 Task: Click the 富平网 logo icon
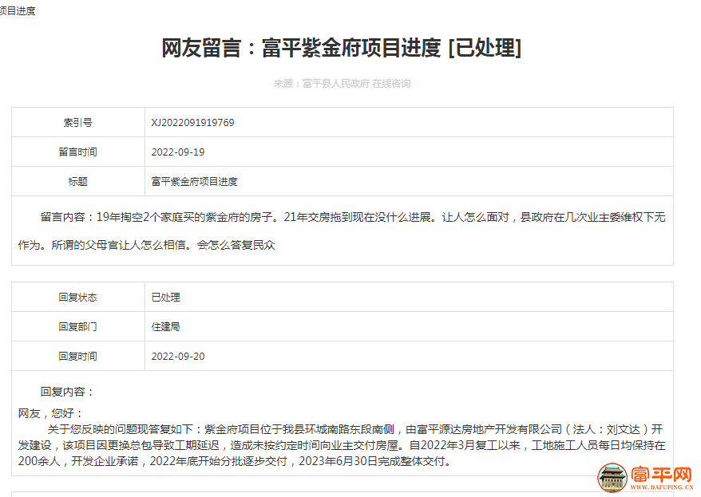[x=612, y=477]
